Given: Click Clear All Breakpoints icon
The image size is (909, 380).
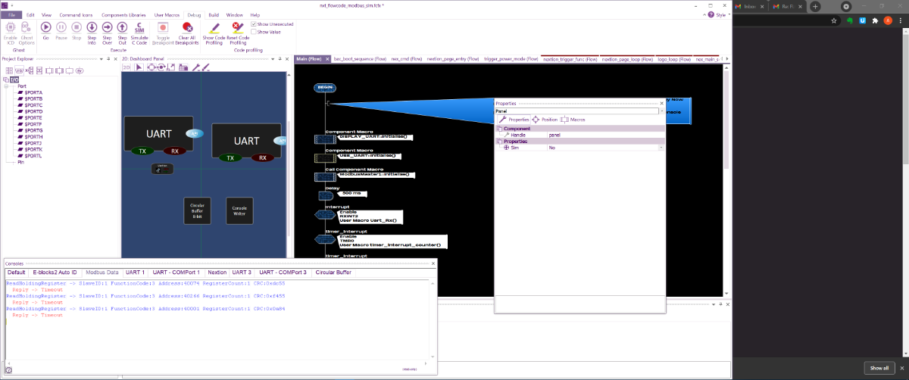Looking at the screenshot, I should click(x=188, y=33).
